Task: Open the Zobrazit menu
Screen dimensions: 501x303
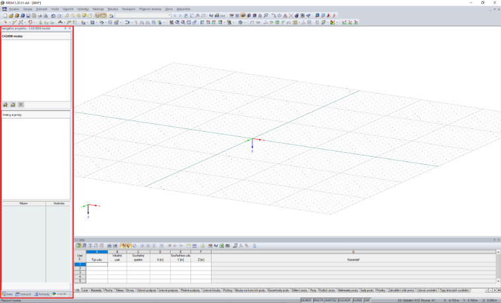Action: click(42, 9)
